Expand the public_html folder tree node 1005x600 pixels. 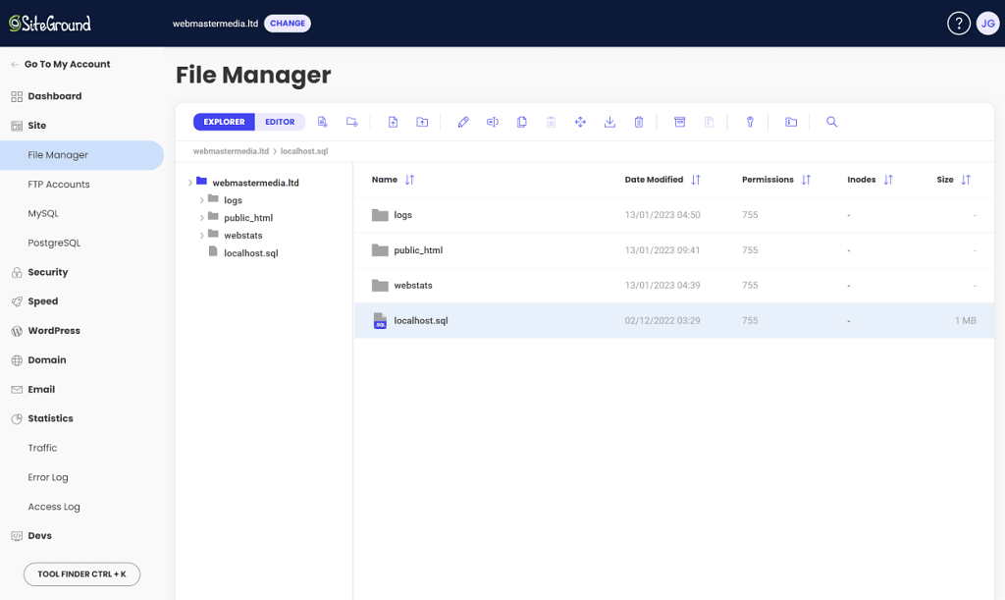(x=202, y=218)
